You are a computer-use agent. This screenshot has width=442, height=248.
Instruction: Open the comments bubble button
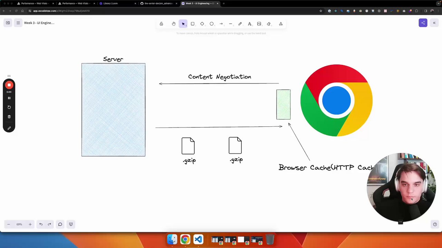[60, 224]
